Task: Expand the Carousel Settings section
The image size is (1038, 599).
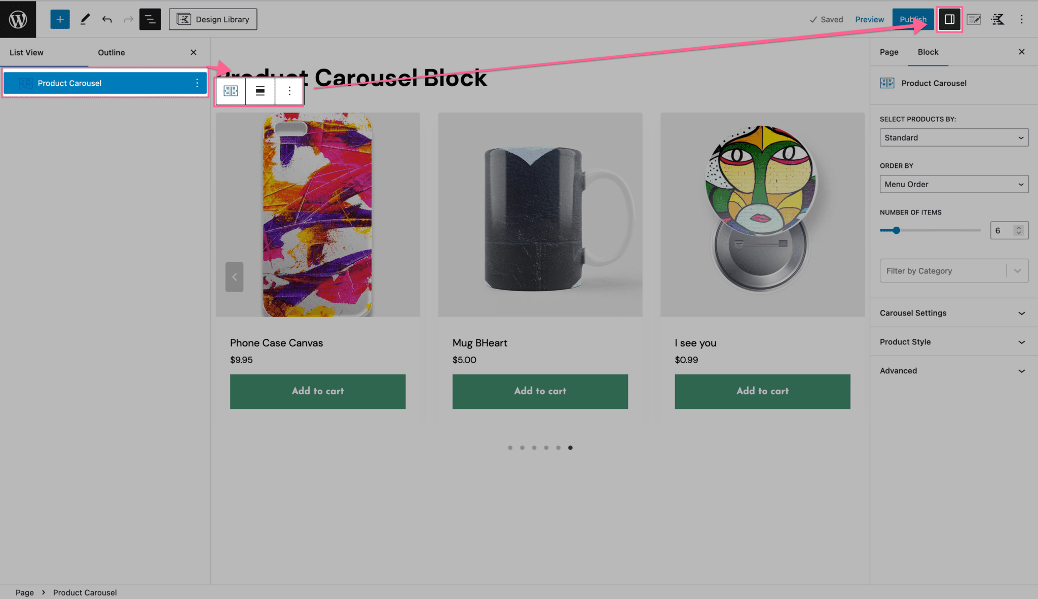Action: coord(953,313)
